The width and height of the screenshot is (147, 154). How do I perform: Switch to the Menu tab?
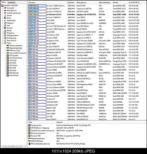click(4, 2)
